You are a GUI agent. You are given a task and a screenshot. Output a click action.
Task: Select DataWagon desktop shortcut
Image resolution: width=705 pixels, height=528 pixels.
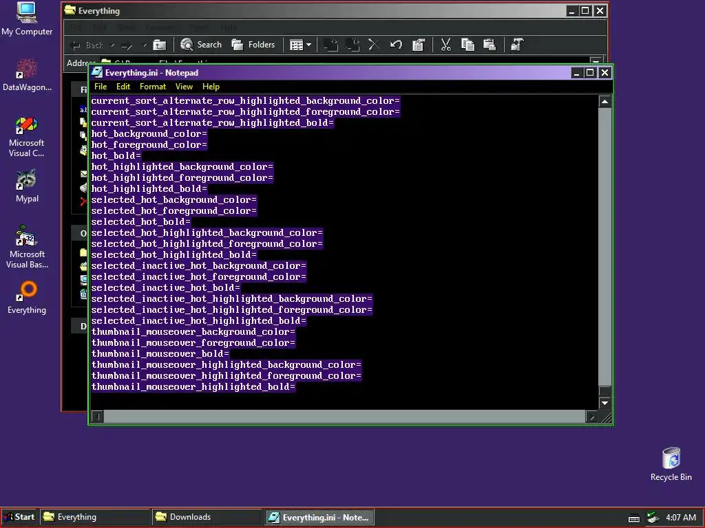[27, 75]
